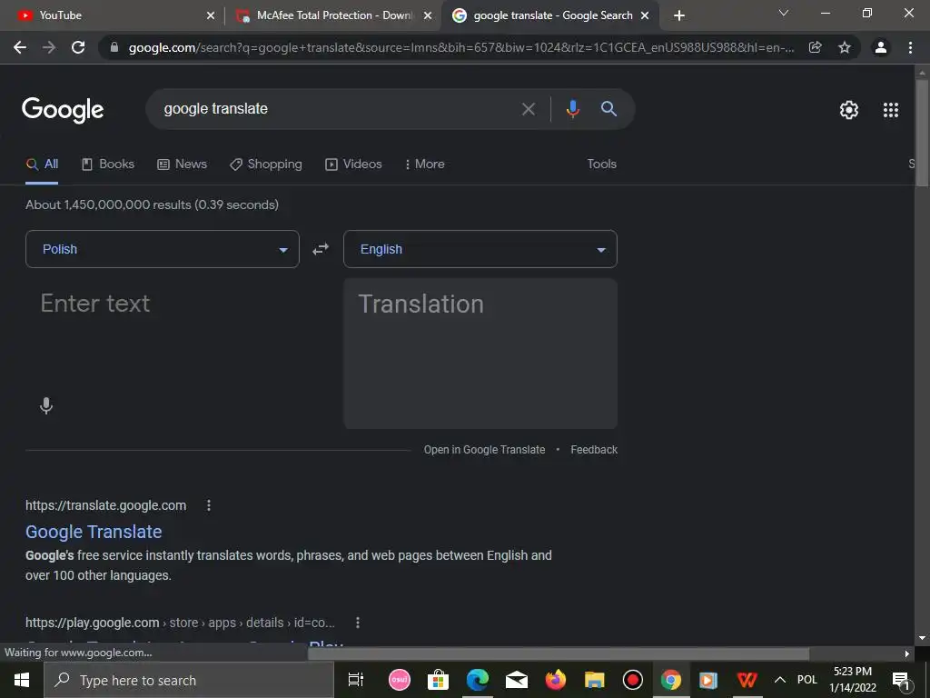Open the Google apps grid
Image resolution: width=930 pixels, height=698 pixels.
tap(890, 110)
